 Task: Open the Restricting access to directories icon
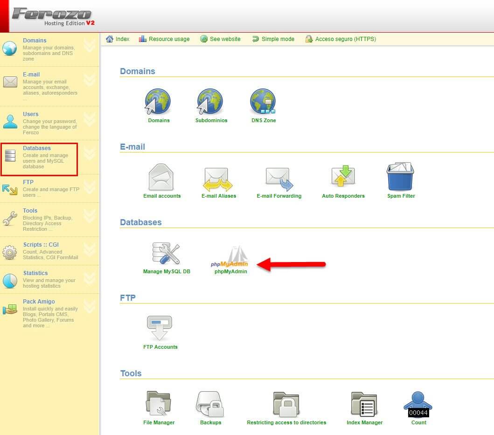click(286, 404)
